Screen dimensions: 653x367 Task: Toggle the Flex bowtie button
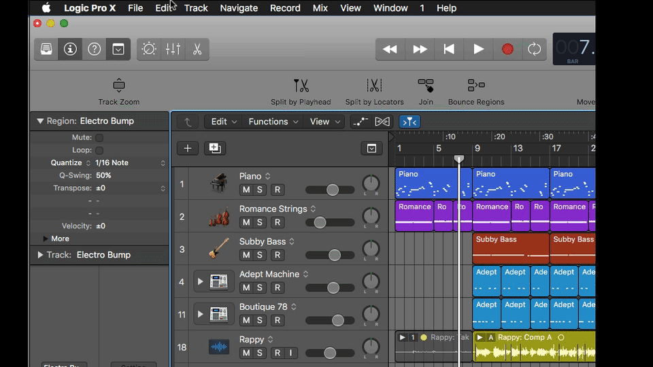click(x=382, y=122)
